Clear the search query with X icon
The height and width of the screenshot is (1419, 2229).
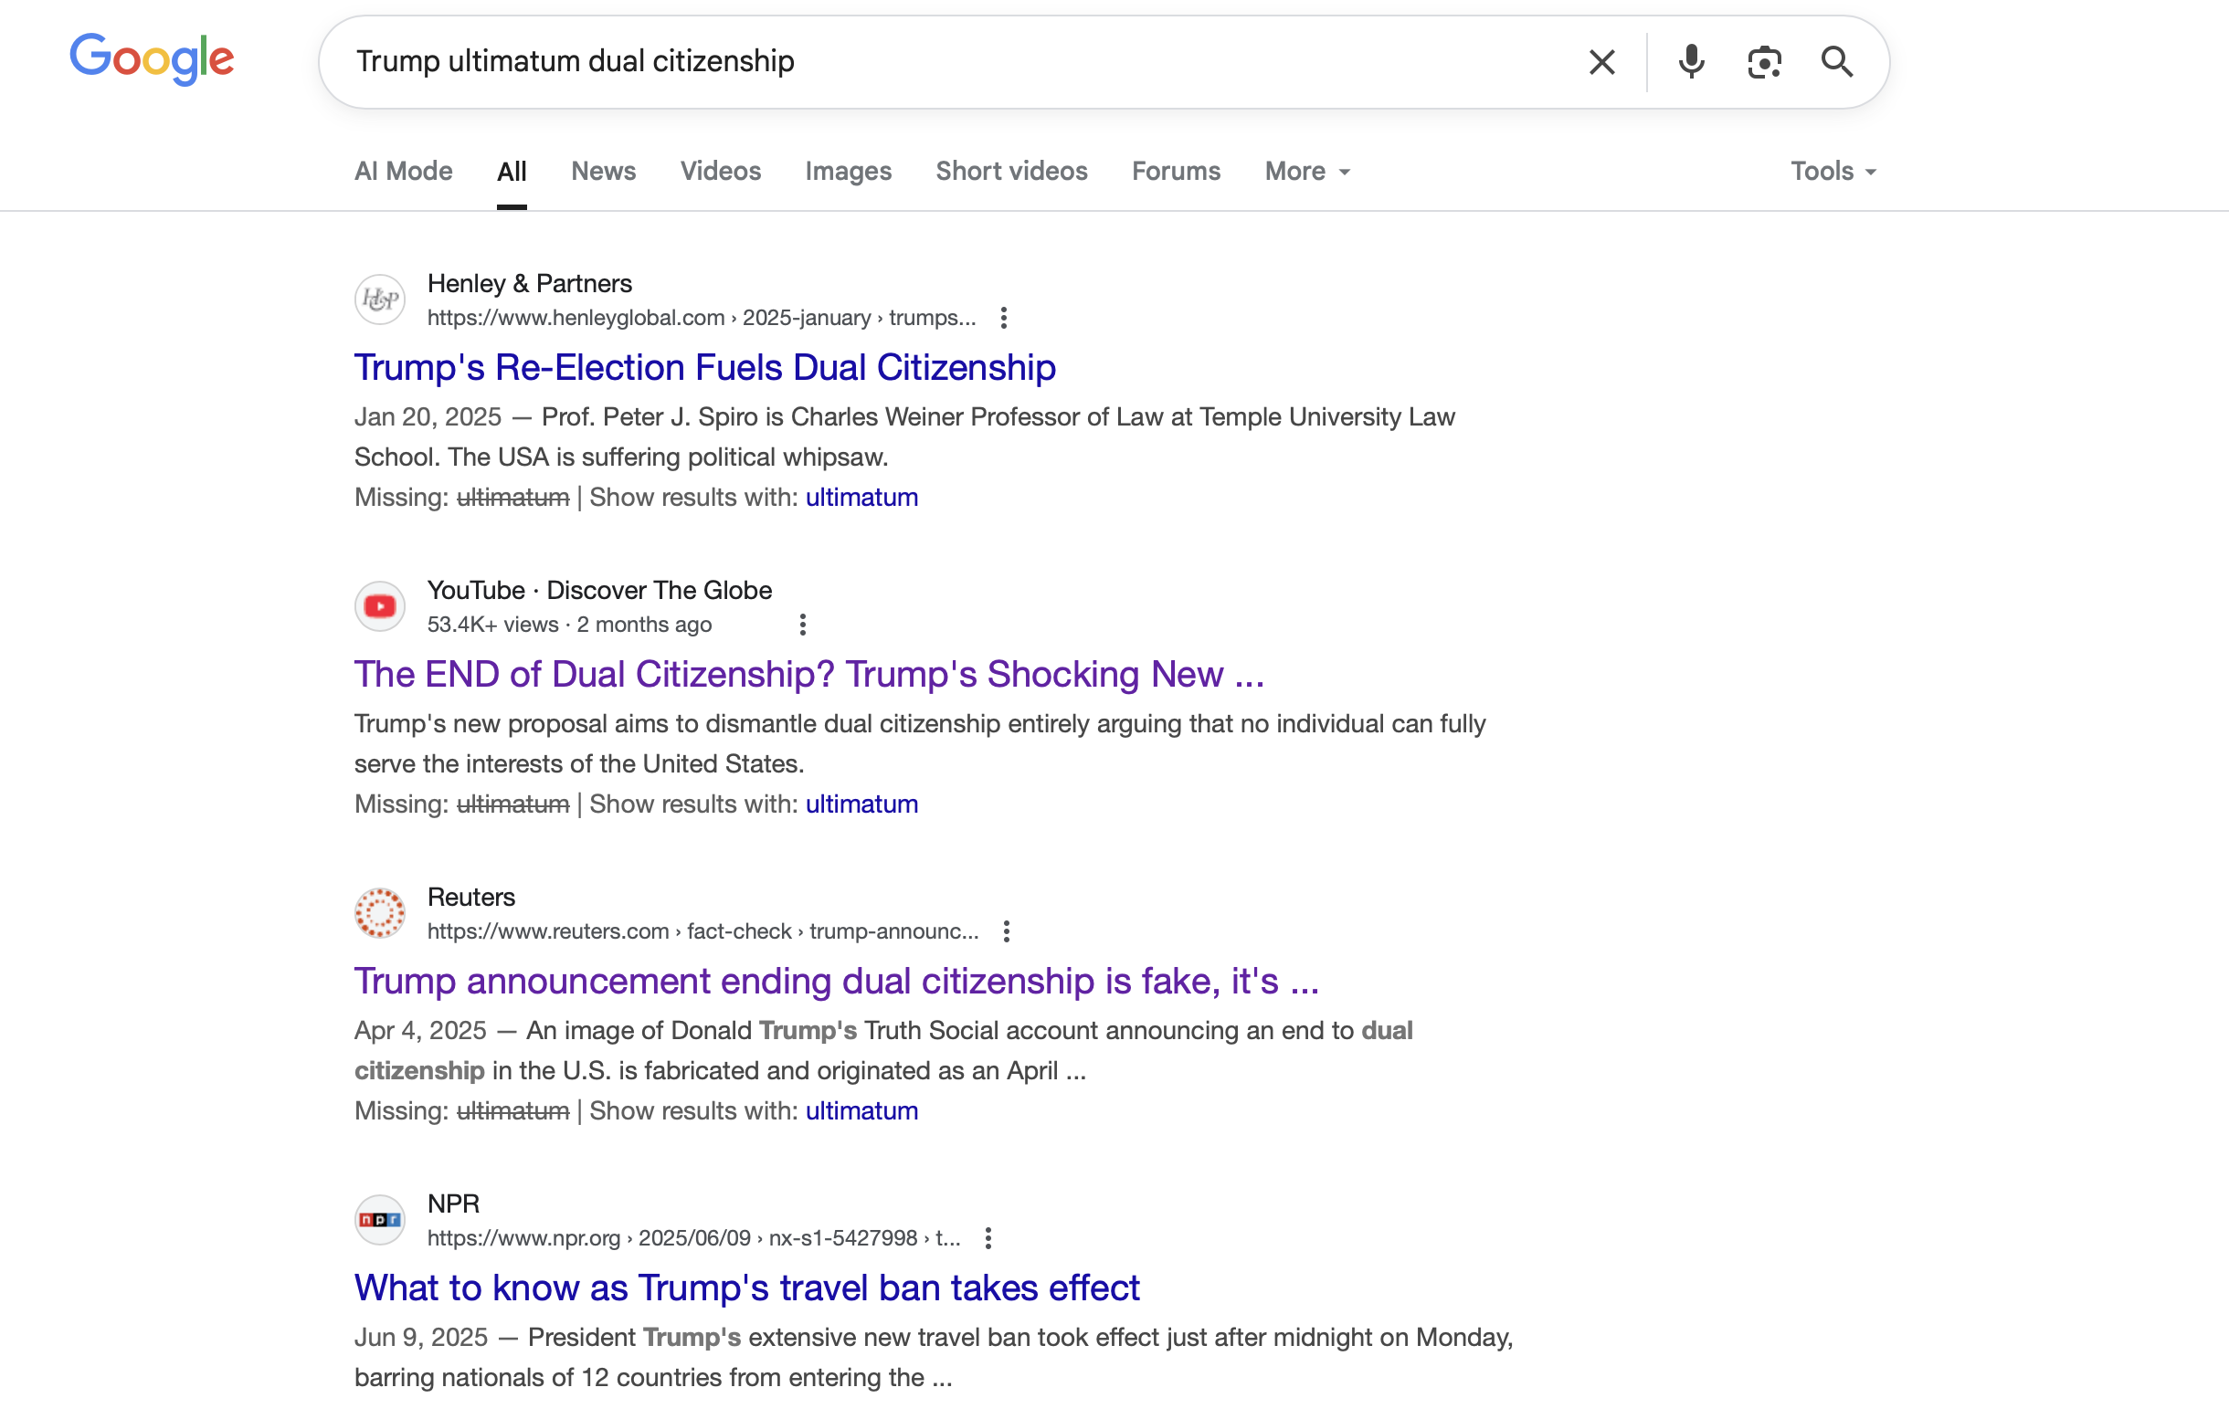1601,62
